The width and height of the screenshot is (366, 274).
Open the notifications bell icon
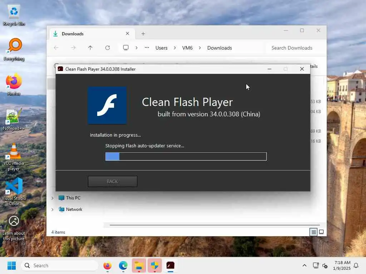pos(356,265)
